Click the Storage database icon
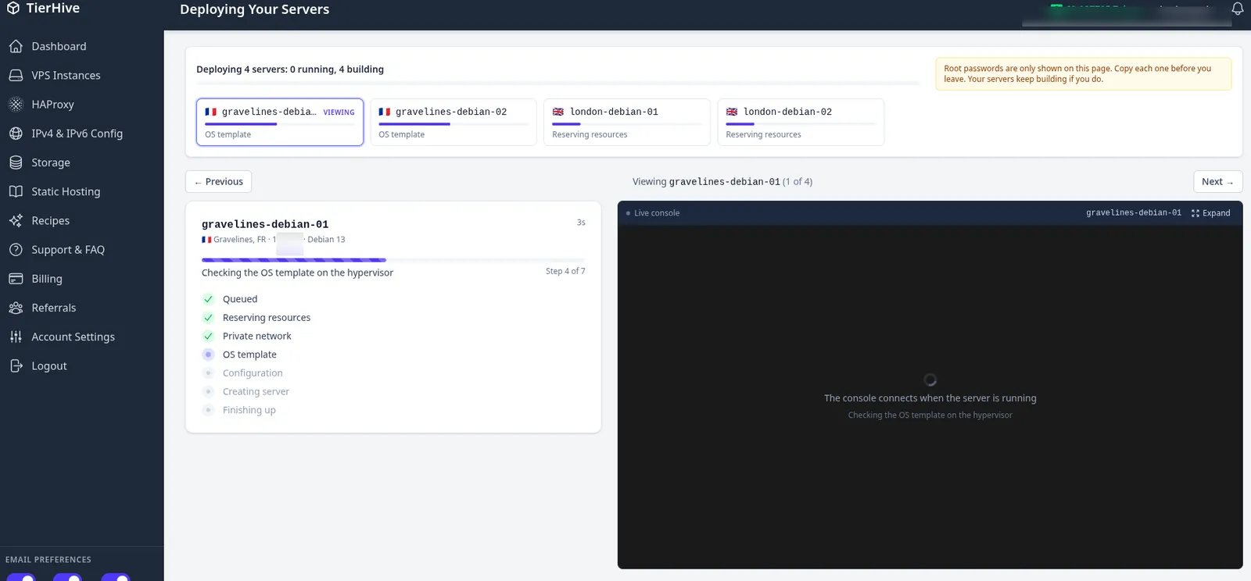Viewport: 1251px width, 581px height. [x=16, y=162]
